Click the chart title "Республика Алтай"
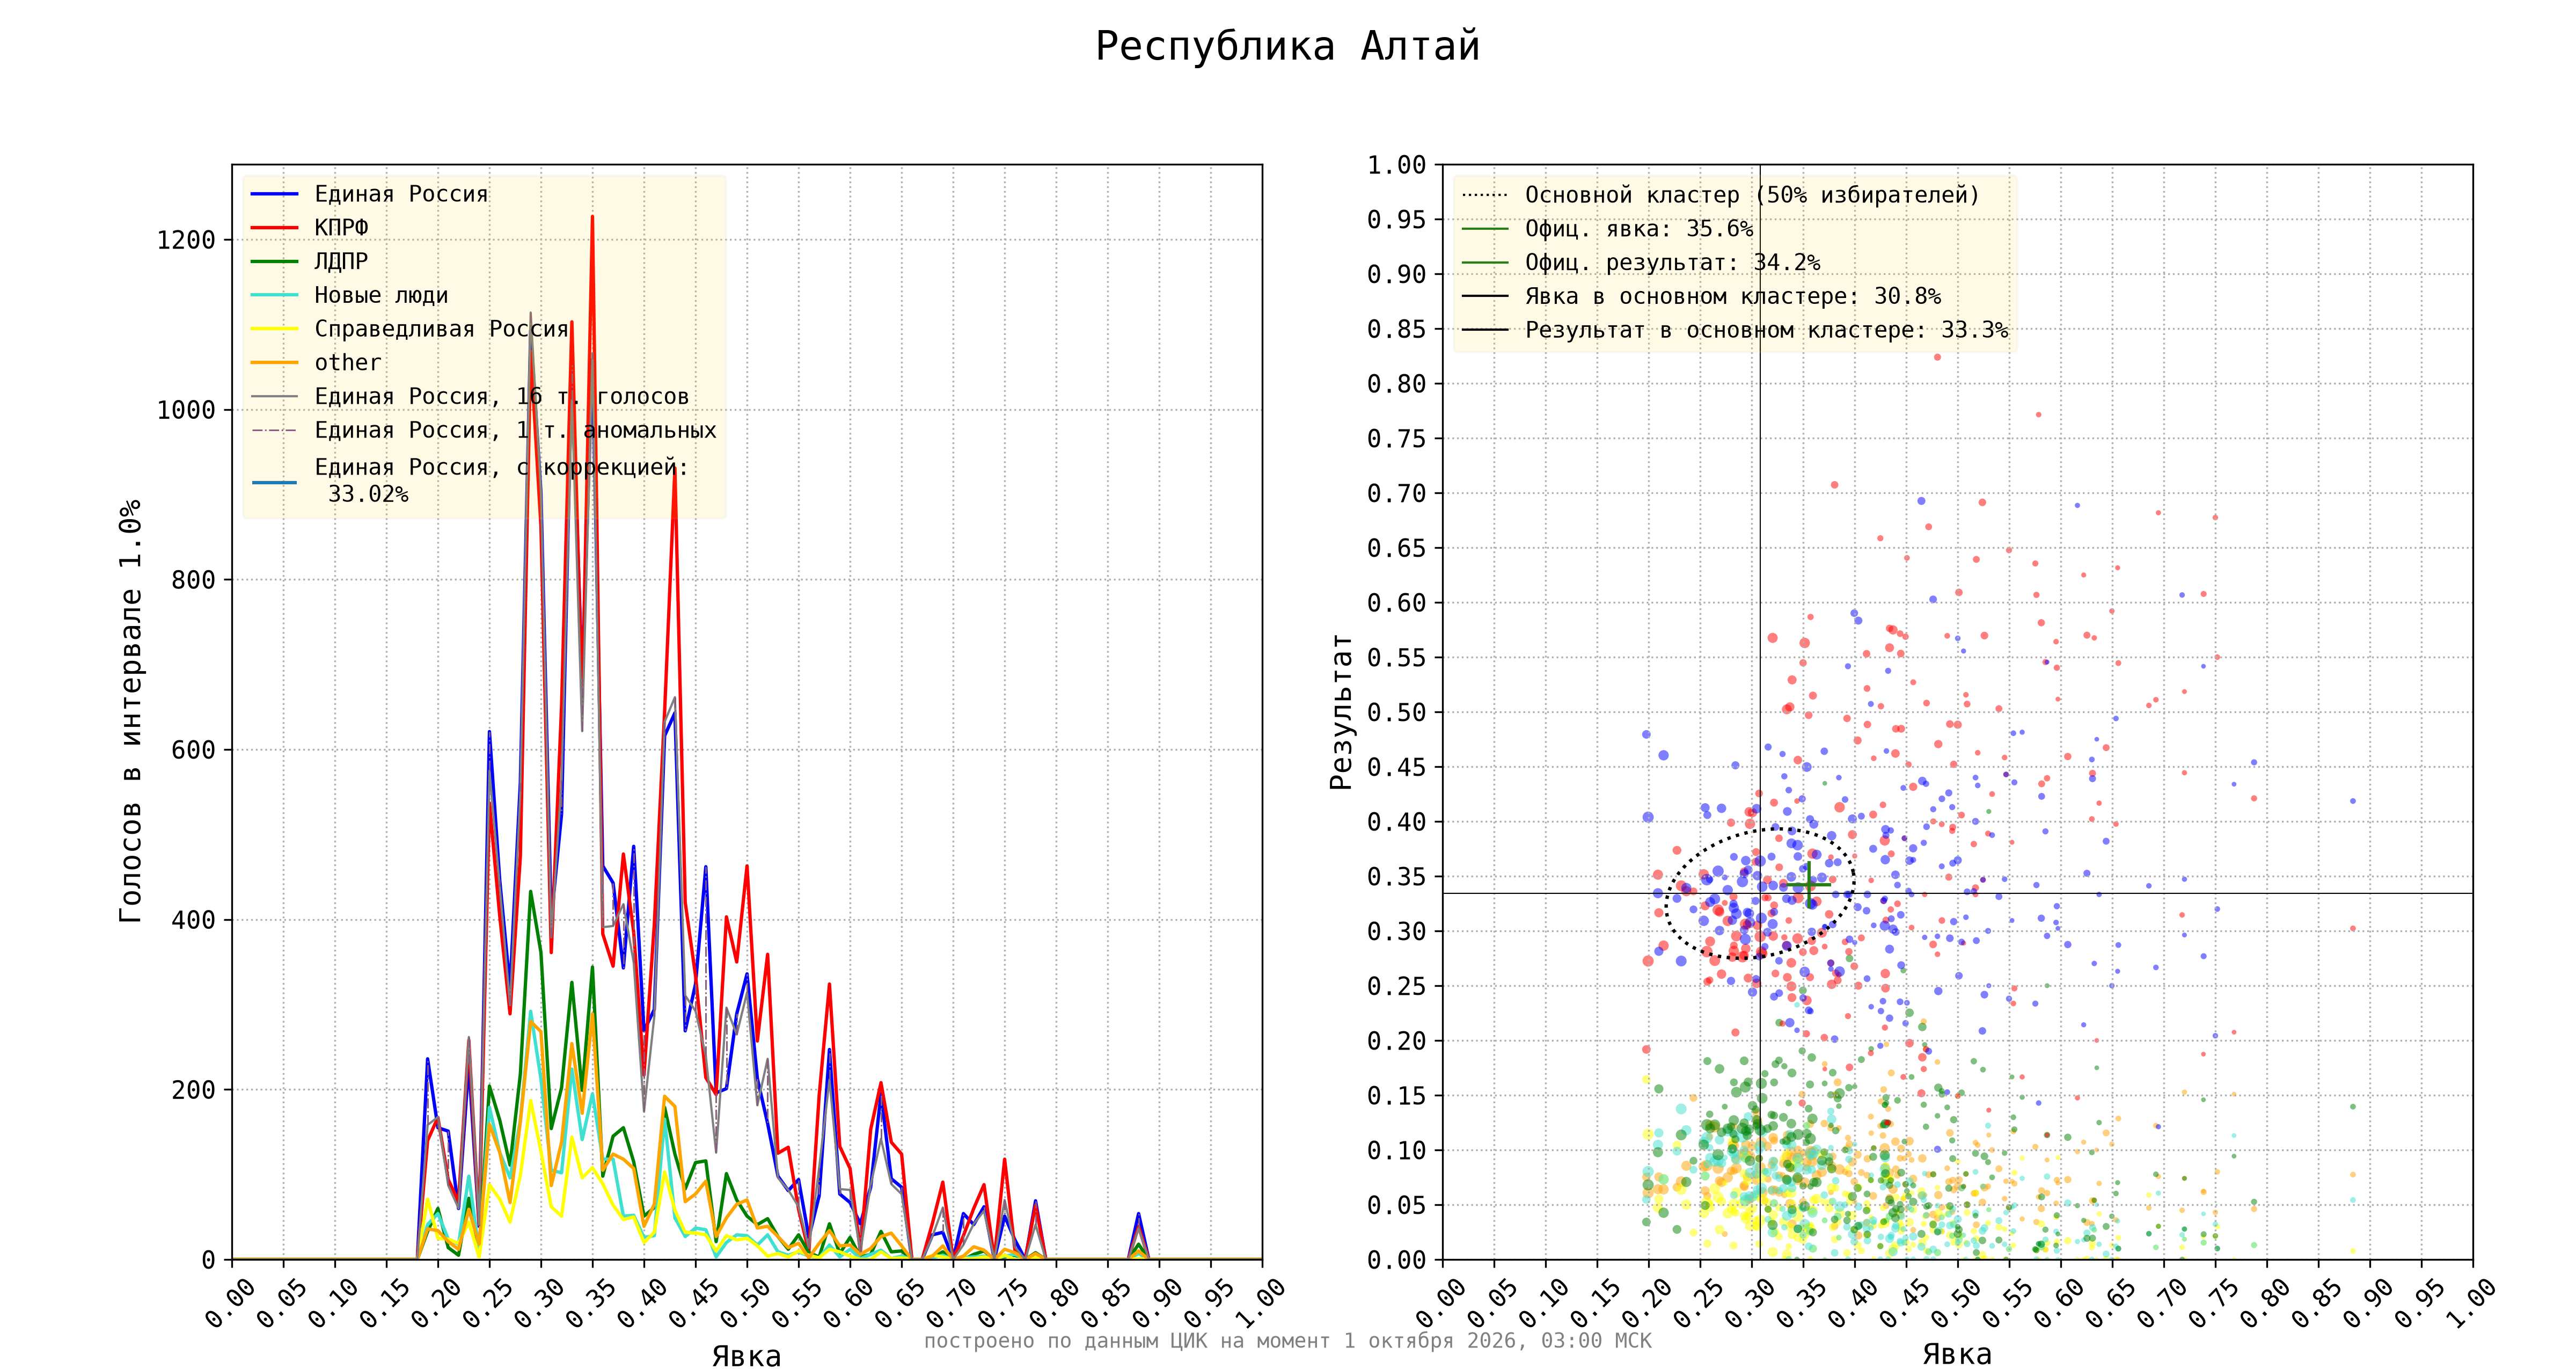This screenshot has width=2576, height=1369. click(x=1287, y=47)
